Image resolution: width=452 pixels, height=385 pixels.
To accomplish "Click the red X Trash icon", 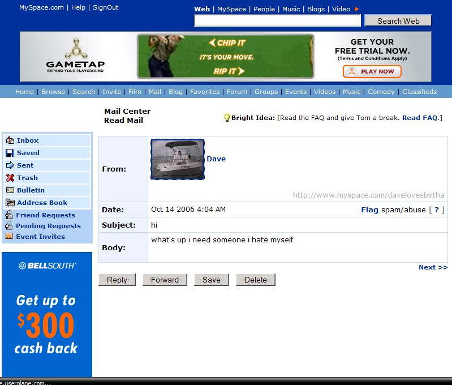I will 10,177.
